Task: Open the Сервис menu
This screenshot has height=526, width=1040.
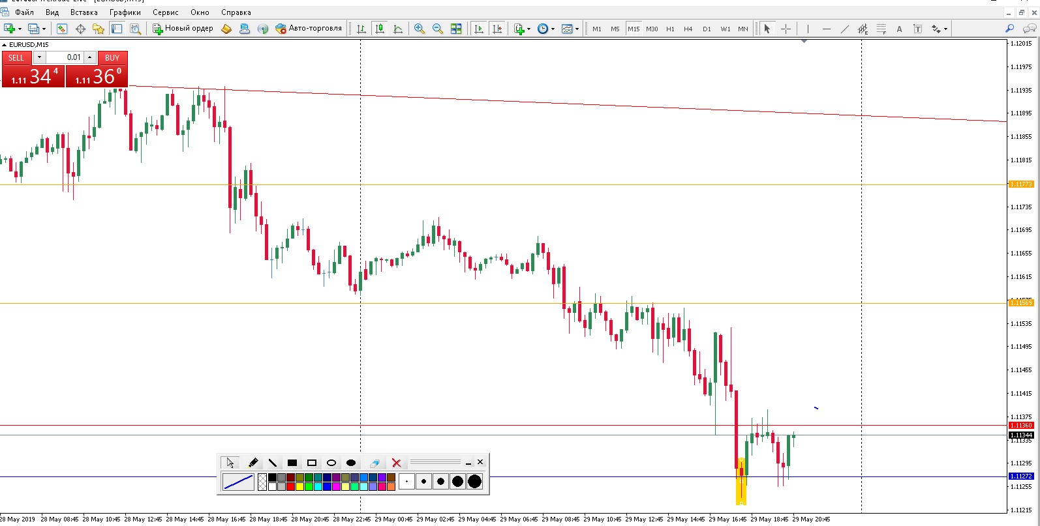Action: pos(166,12)
